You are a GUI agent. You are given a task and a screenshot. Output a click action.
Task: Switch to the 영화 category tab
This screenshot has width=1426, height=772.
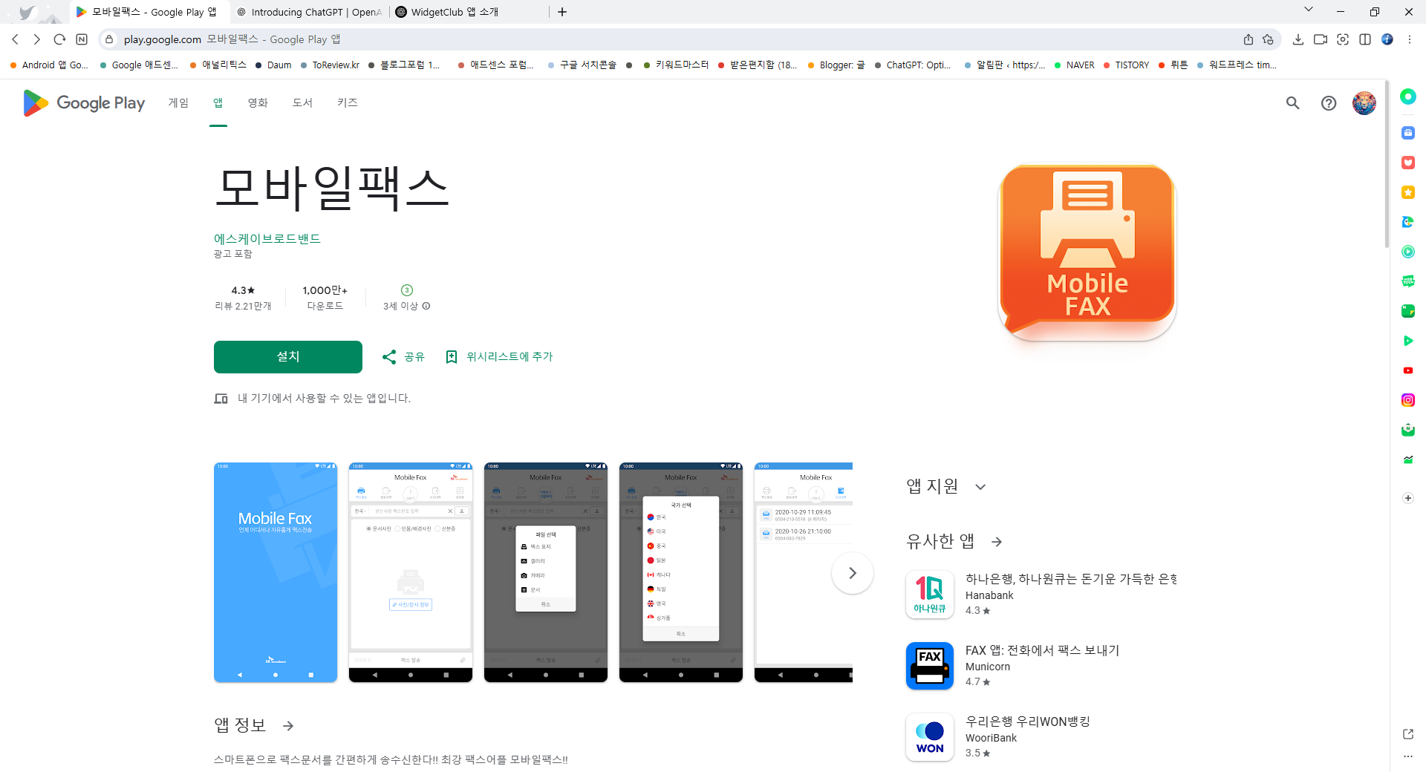257,103
